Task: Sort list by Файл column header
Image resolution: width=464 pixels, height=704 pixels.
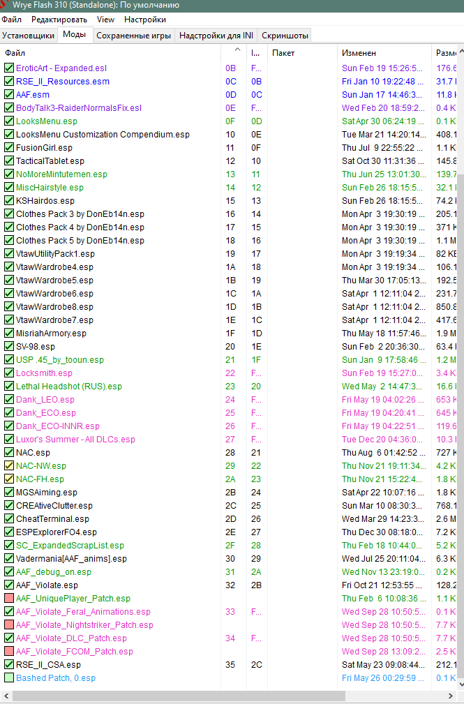Action: tap(15, 53)
